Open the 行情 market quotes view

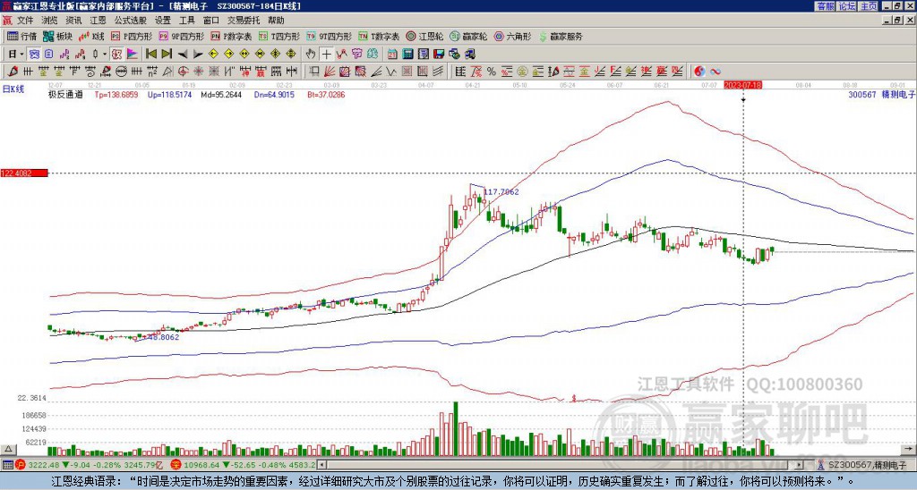coord(21,36)
